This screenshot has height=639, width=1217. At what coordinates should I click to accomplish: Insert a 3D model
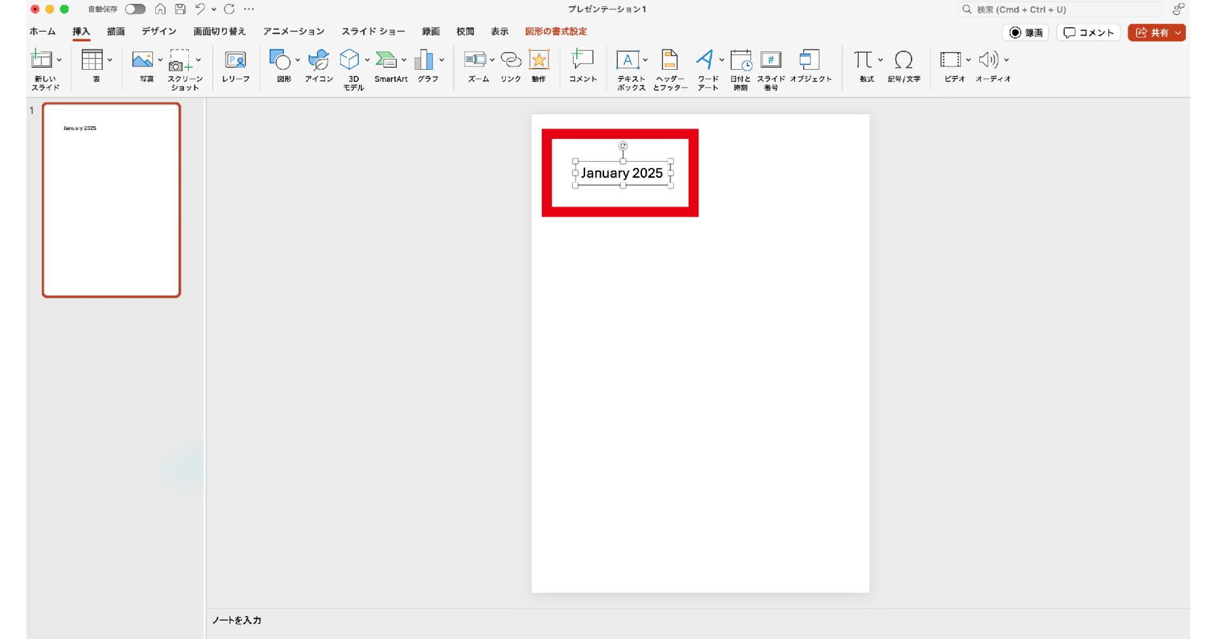349,60
